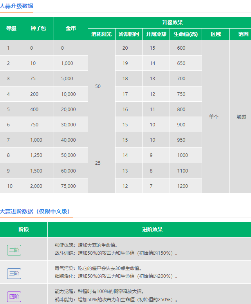Click the 消耗阳光 column header
The width and height of the screenshot is (251, 304).
[101, 34]
